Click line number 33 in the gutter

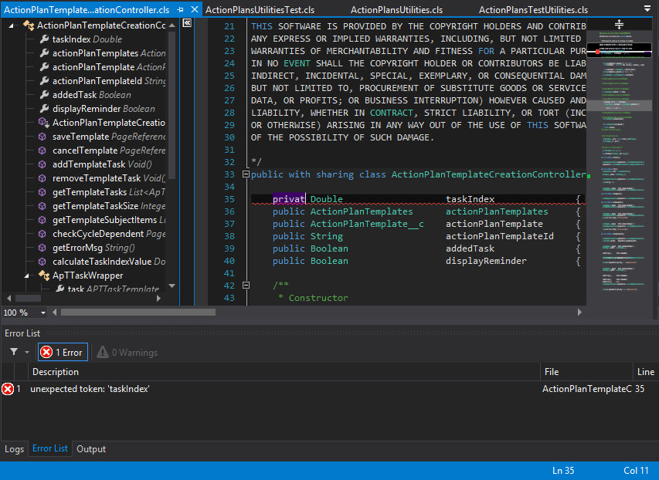point(229,174)
